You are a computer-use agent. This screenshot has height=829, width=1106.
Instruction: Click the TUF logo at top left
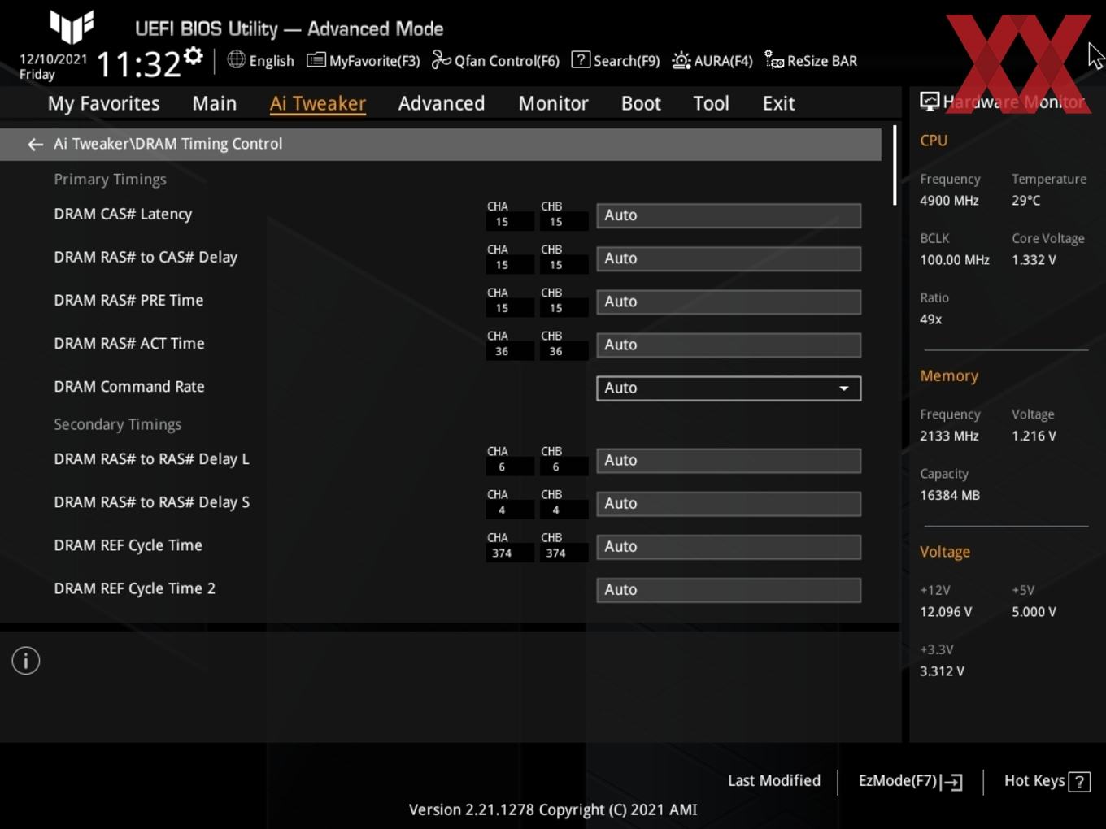point(72,26)
